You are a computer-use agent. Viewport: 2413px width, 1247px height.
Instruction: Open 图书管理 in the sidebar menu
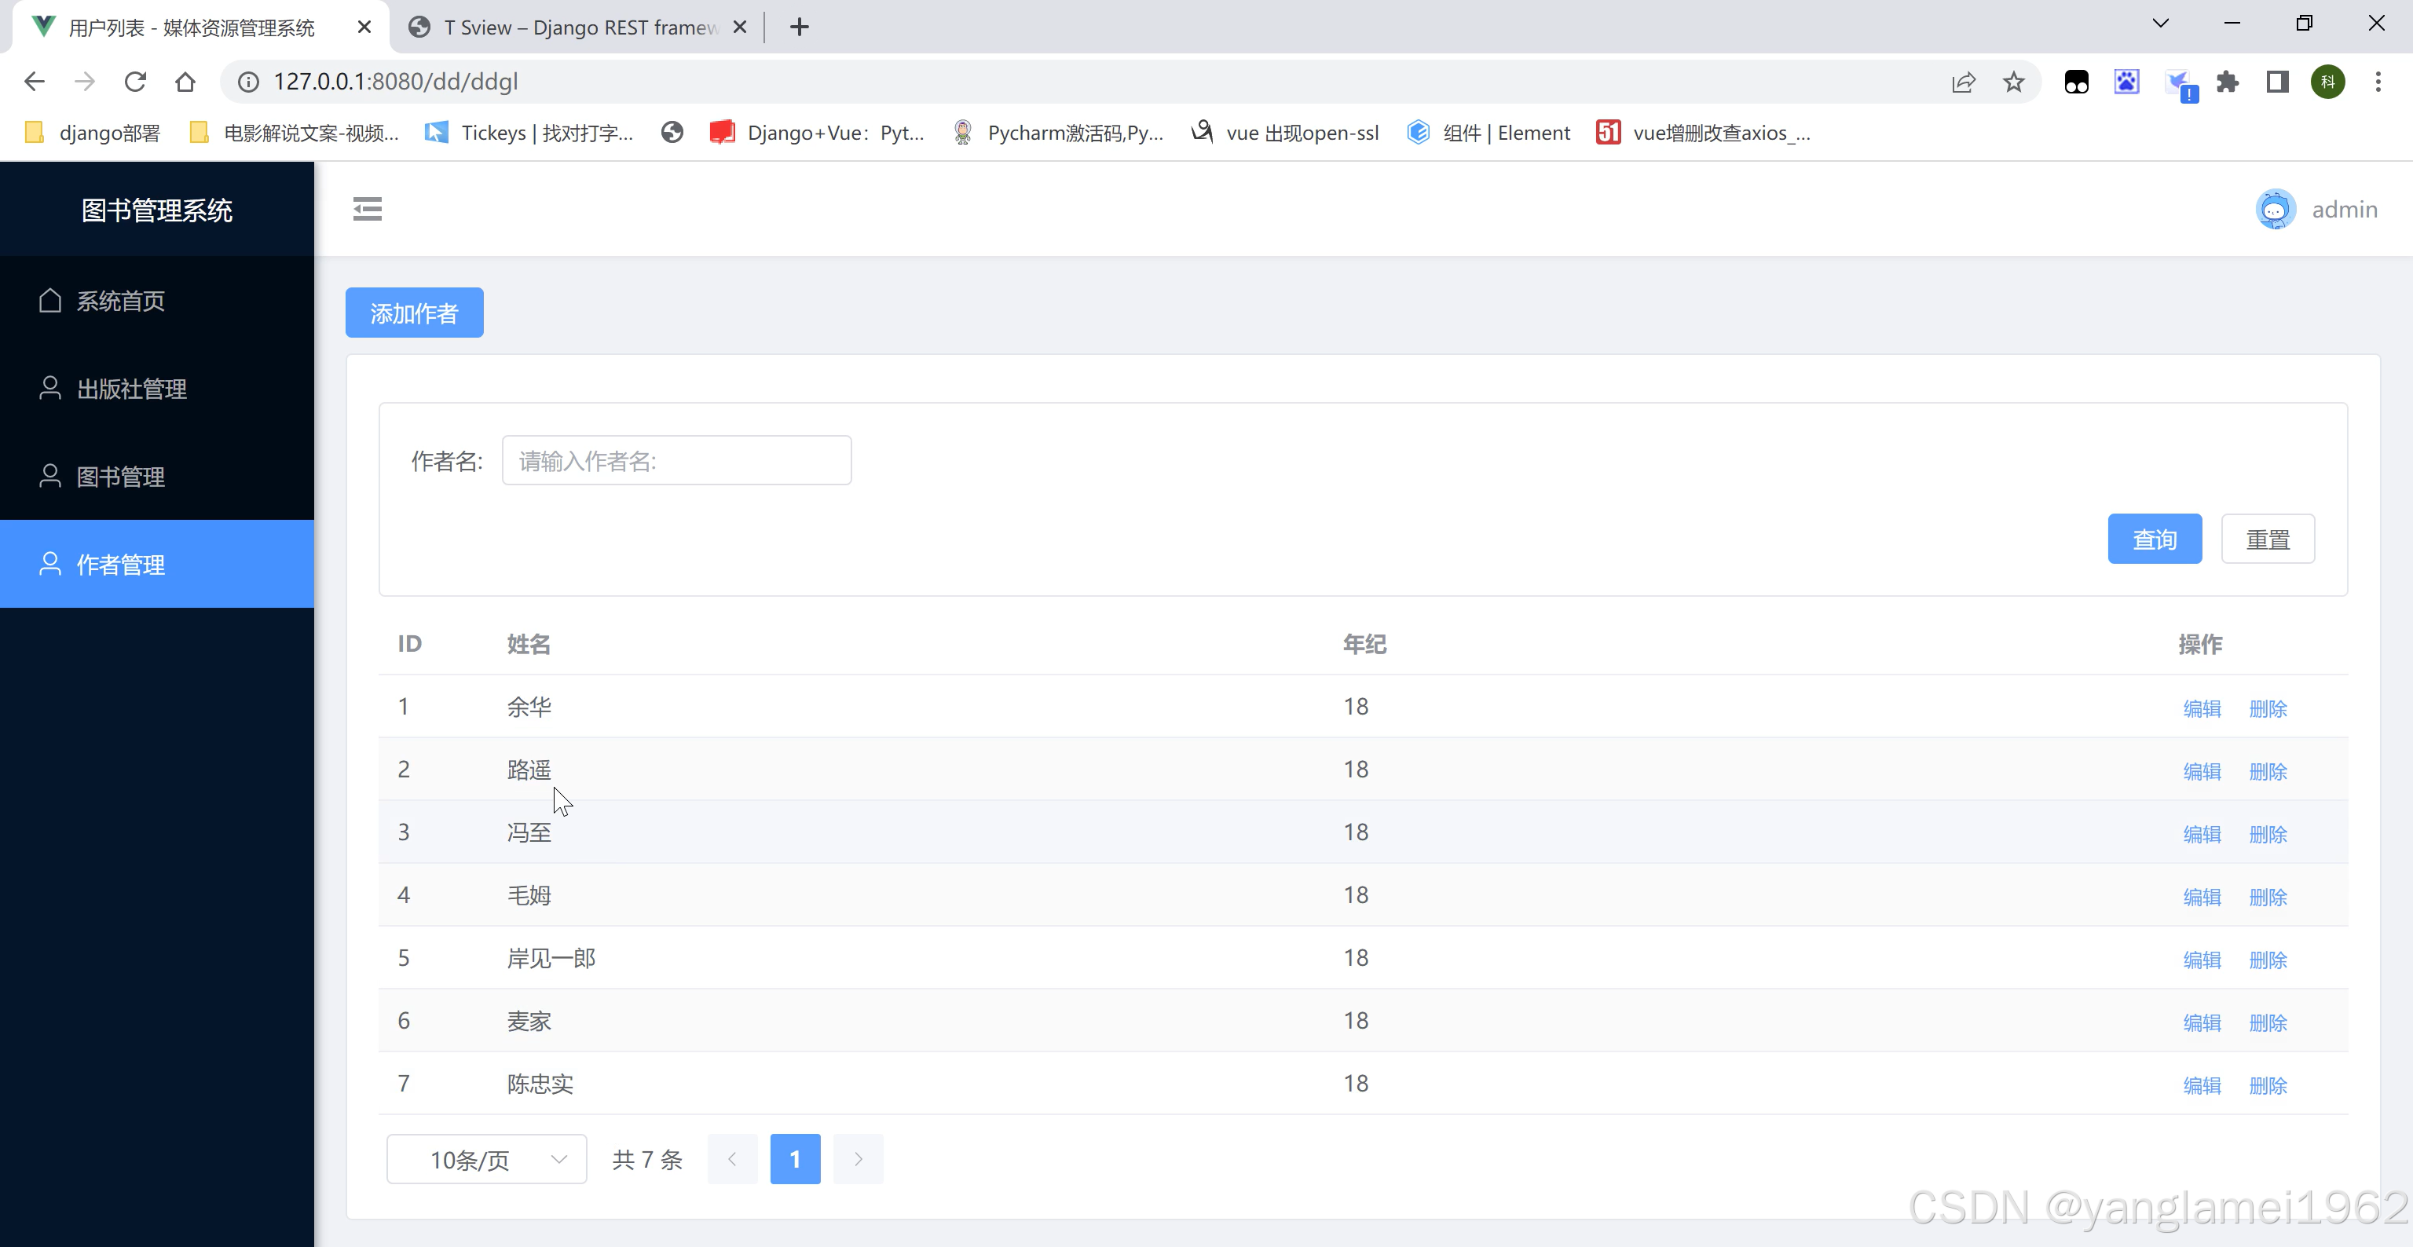coord(121,476)
